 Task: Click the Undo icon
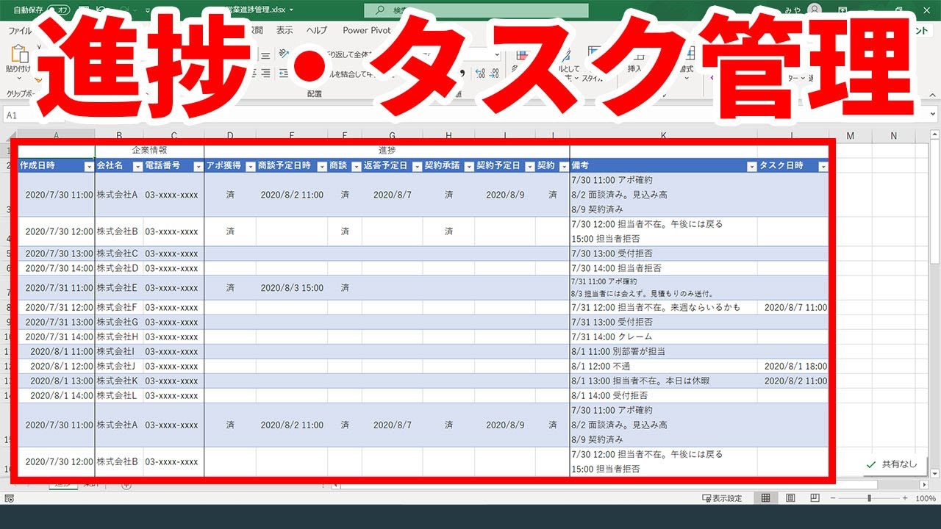pyautogui.click(x=101, y=10)
